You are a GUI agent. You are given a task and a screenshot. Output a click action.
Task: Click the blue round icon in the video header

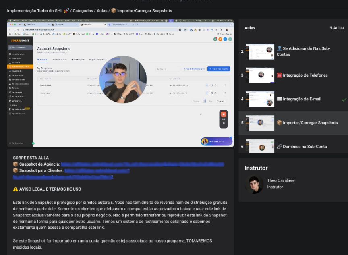pos(225,39)
